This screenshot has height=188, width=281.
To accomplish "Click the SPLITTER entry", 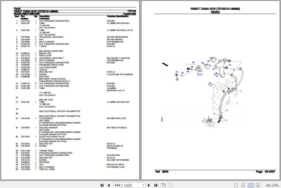I will coord(44,77).
